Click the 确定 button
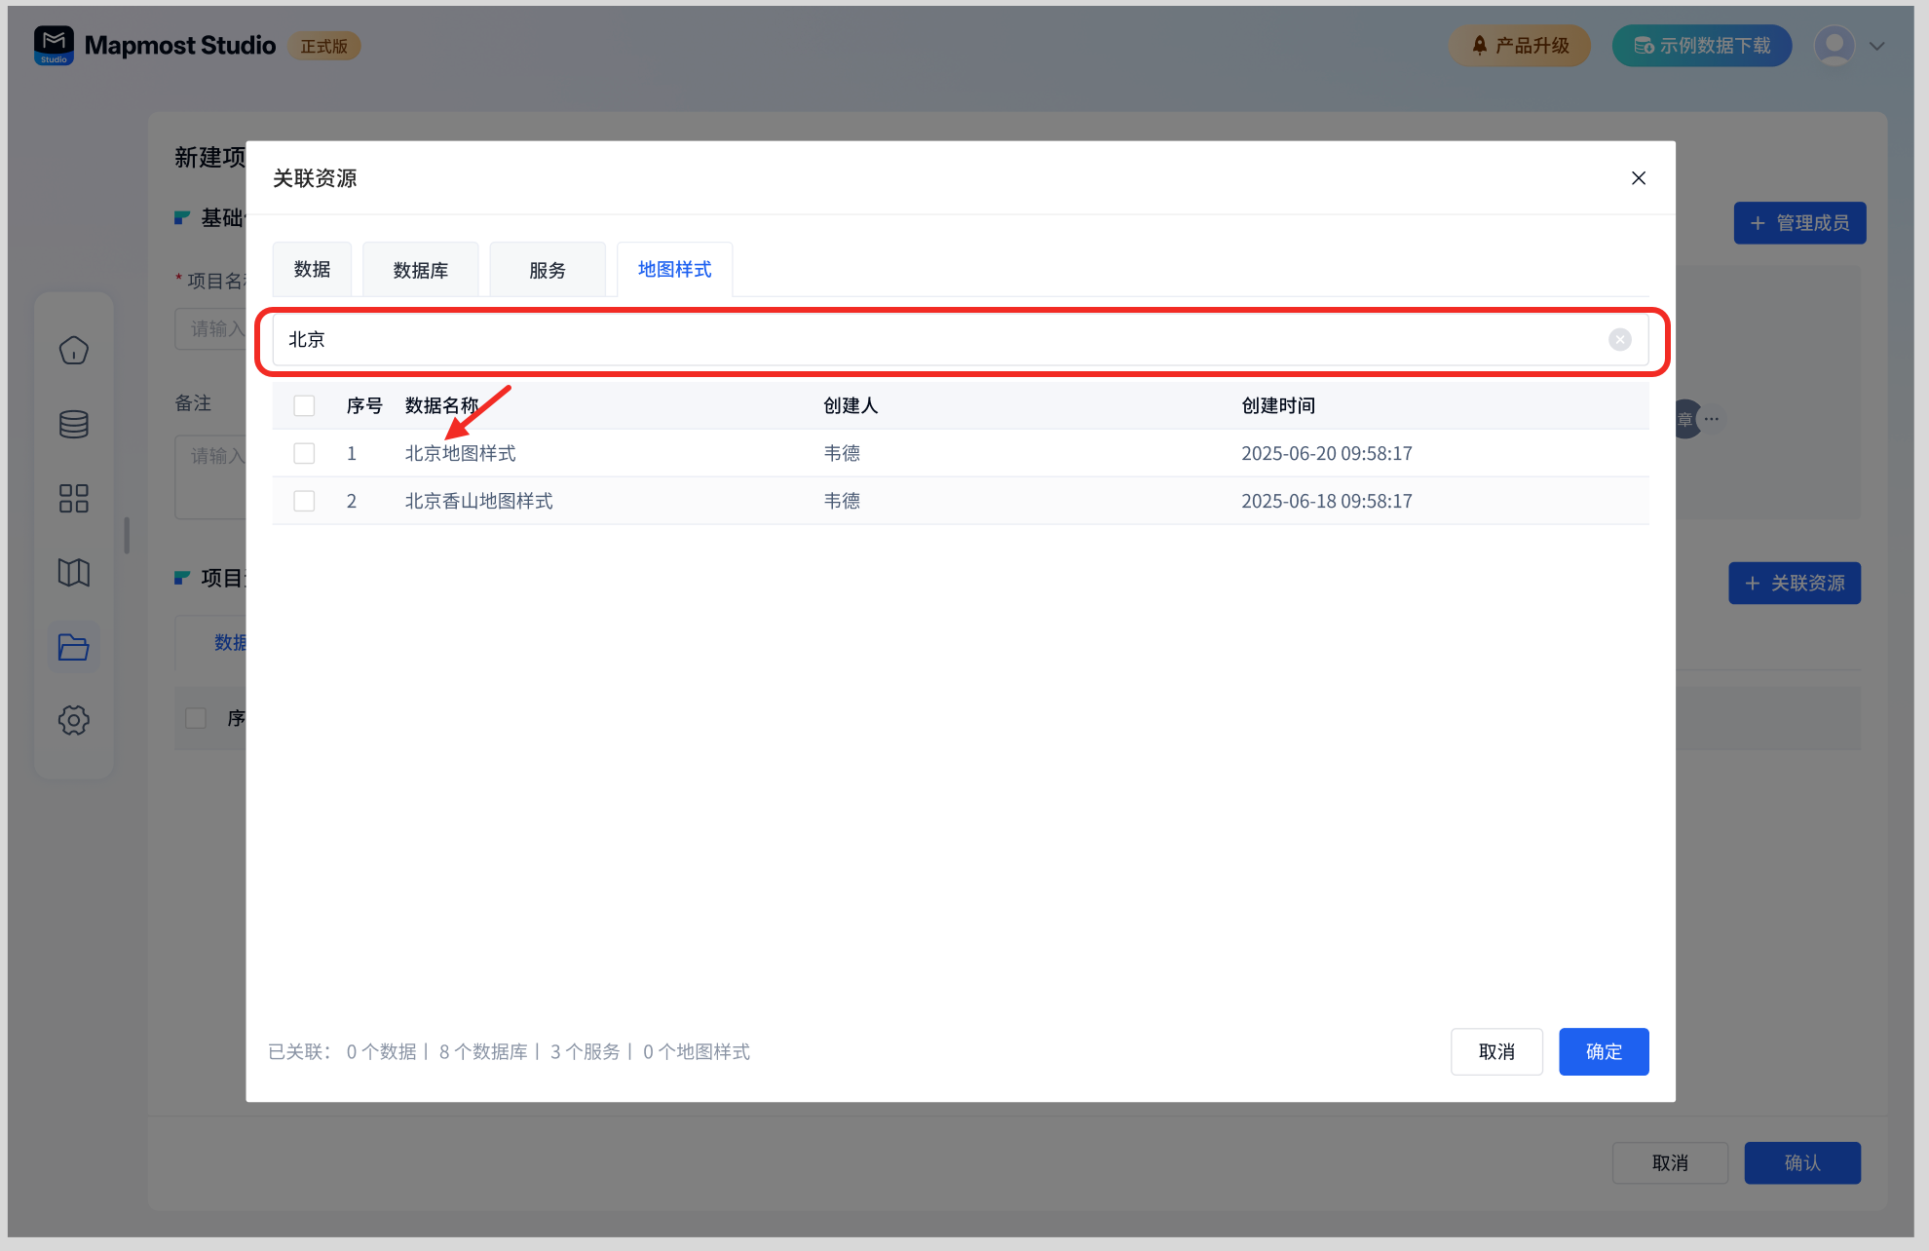 pos(1603,1051)
